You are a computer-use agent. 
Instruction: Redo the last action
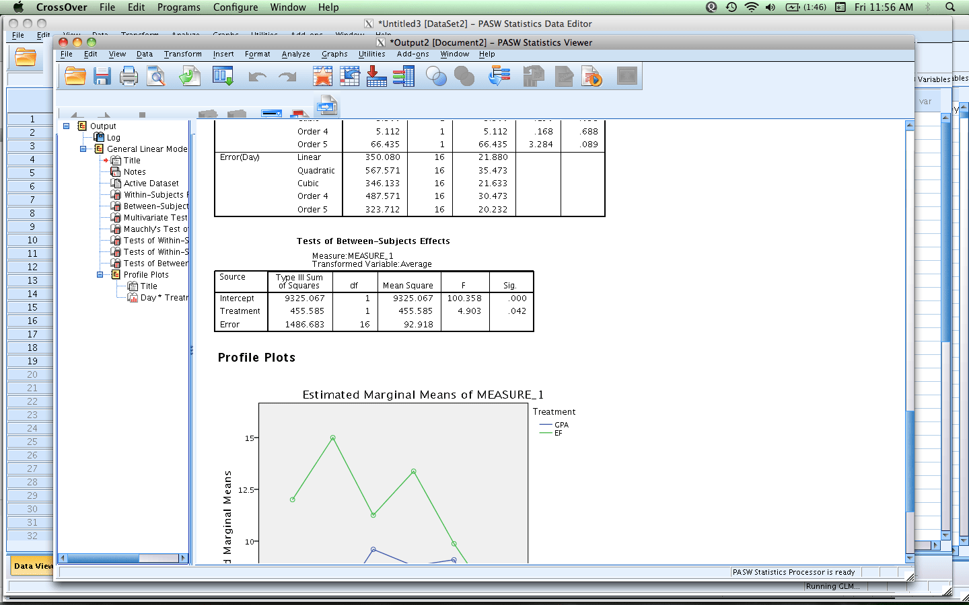(287, 76)
